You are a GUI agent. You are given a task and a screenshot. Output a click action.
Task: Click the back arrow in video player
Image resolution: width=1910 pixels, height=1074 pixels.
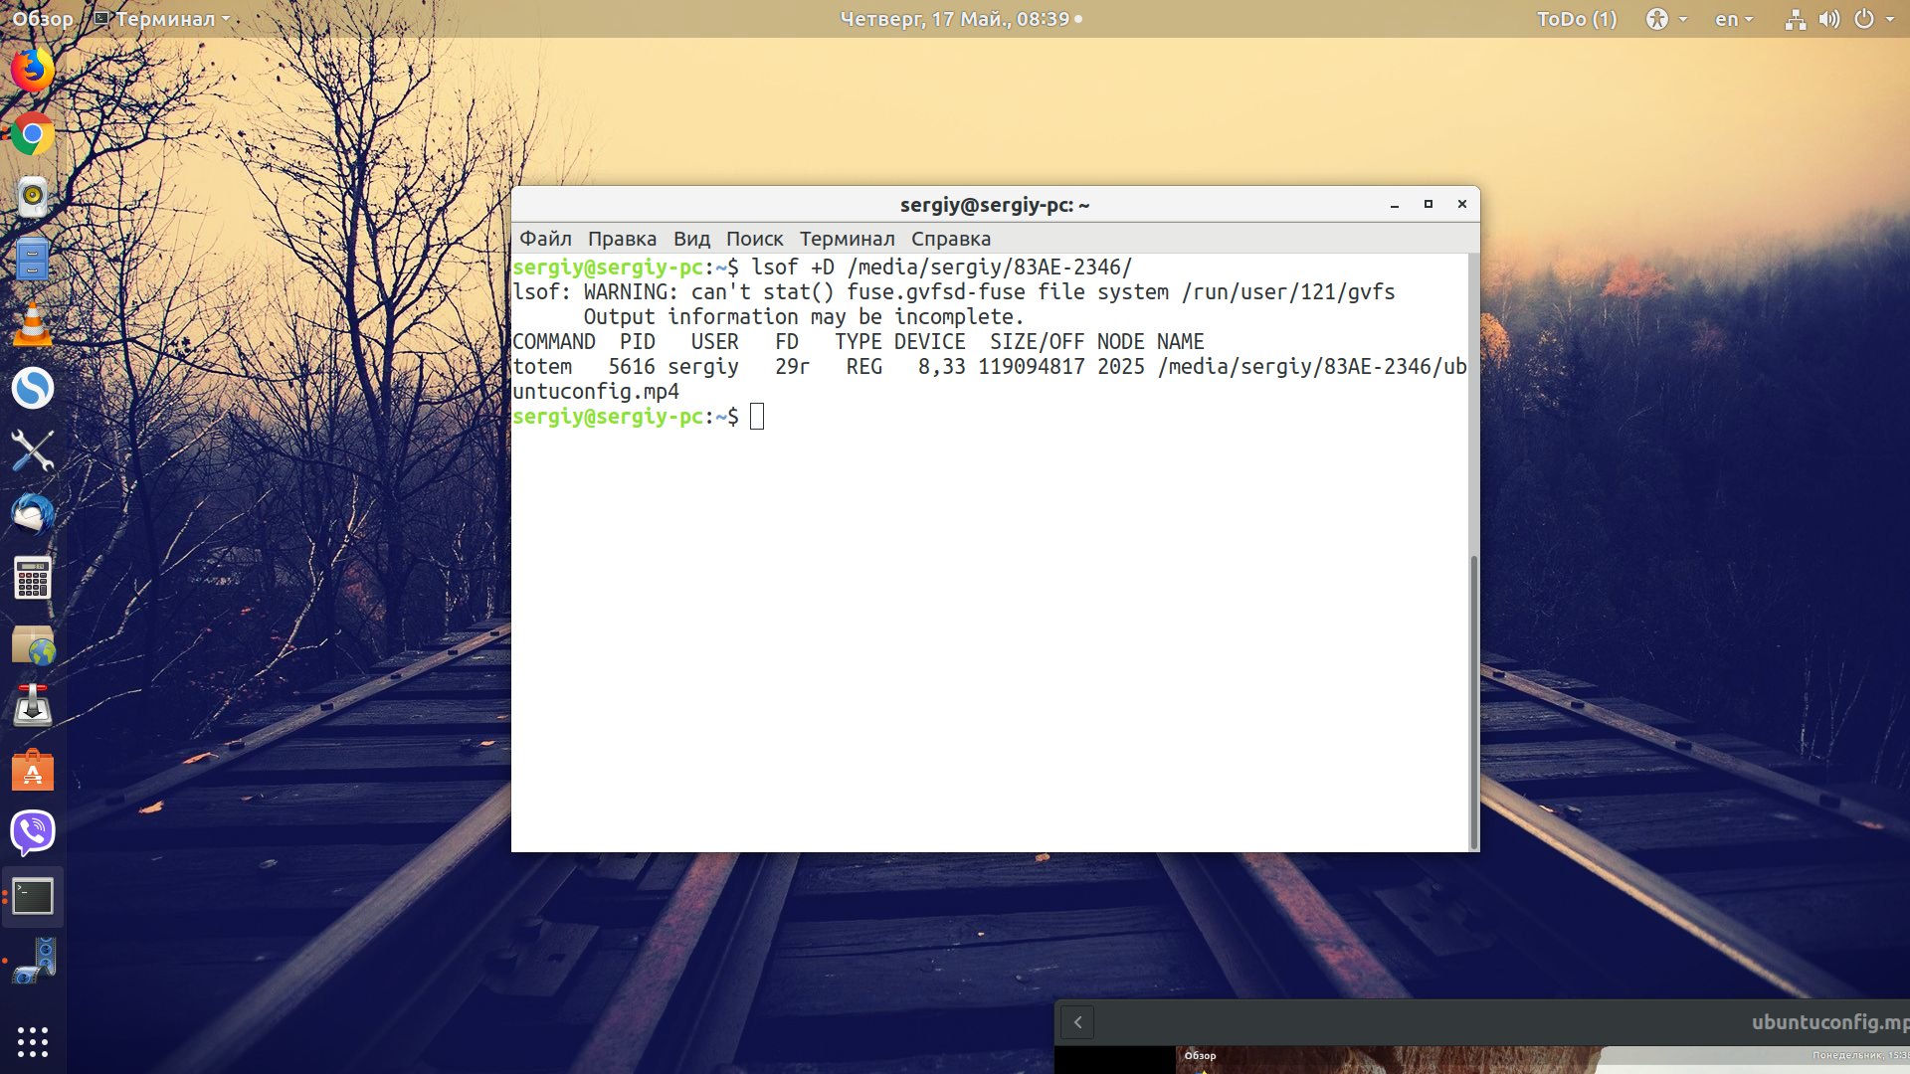point(1077,1022)
